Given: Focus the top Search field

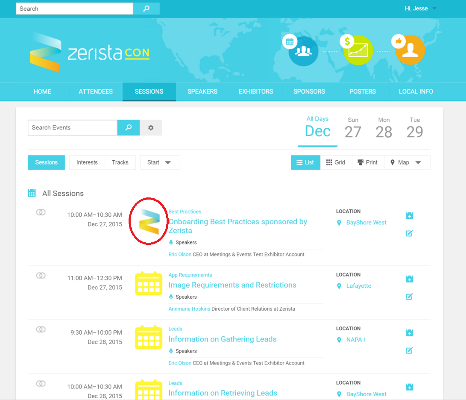Looking at the screenshot, I should [74, 9].
